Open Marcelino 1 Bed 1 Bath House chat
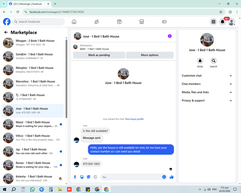The image size is (241, 193). [32, 83]
